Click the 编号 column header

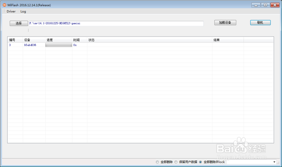pyautogui.click(x=15, y=40)
